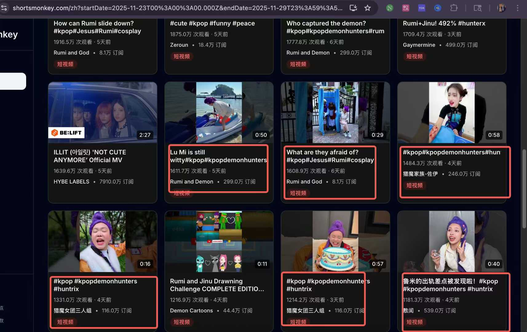
Task: Visit the Zeroun channel
Action: pyautogui.click(x=179, y=45)
